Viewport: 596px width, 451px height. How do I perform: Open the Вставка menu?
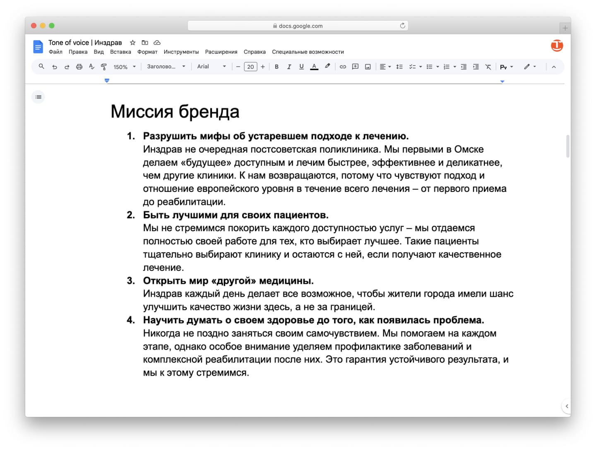click(120, 52)
